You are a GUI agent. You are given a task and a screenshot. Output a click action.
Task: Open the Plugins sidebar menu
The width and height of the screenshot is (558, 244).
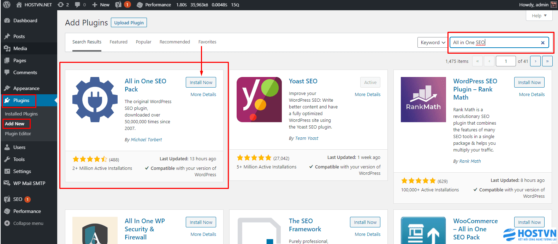[21, 100]
